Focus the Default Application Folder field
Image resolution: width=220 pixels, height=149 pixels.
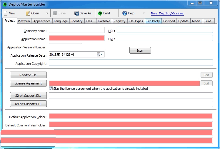pos(131,116)
